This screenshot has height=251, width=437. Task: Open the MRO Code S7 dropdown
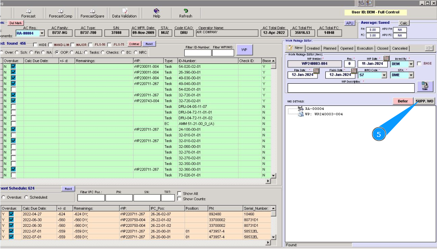tap(383, 75)
